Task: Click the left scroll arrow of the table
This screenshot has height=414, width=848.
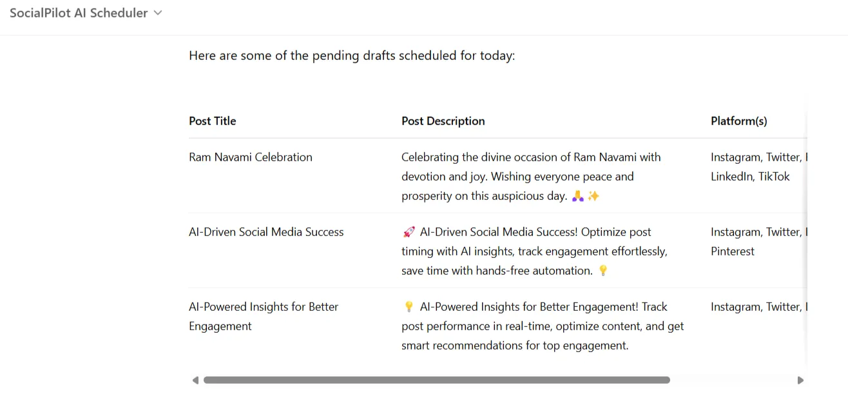Action: click(x=195, y=380)
